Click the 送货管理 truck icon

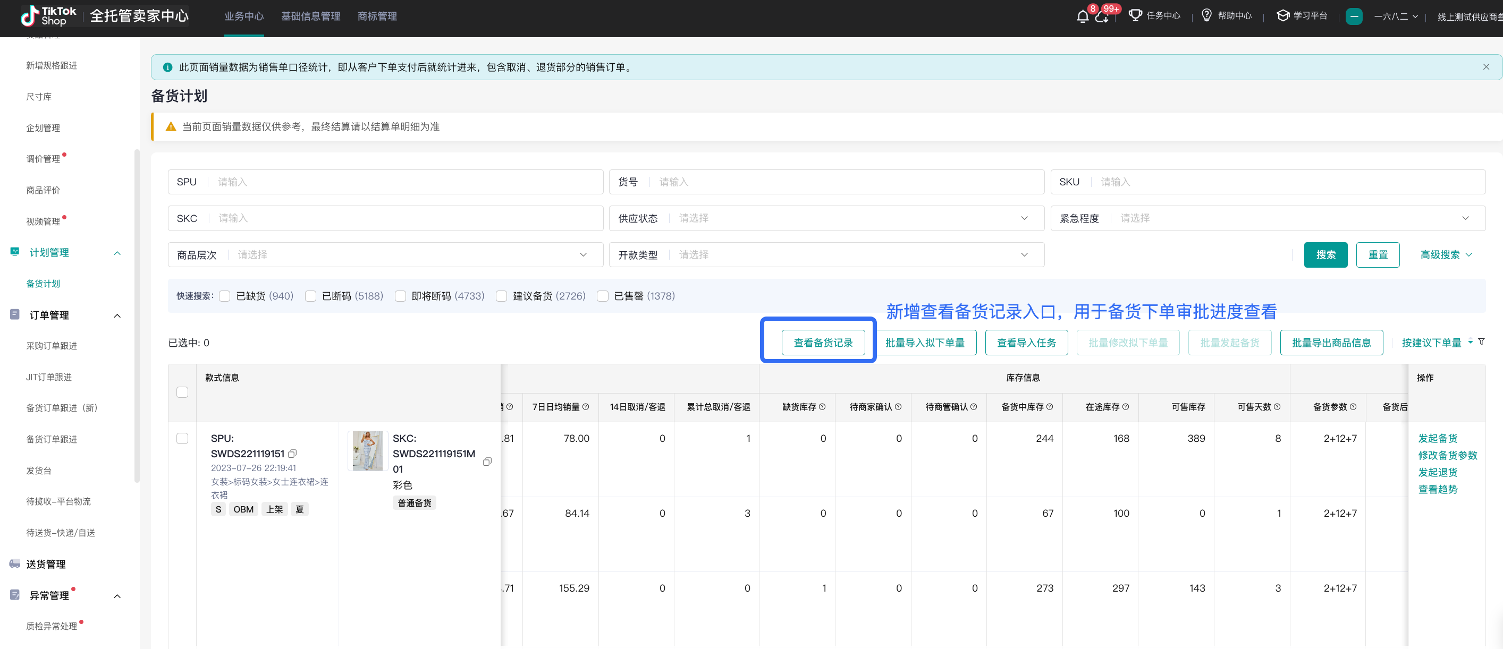point(15,564)
